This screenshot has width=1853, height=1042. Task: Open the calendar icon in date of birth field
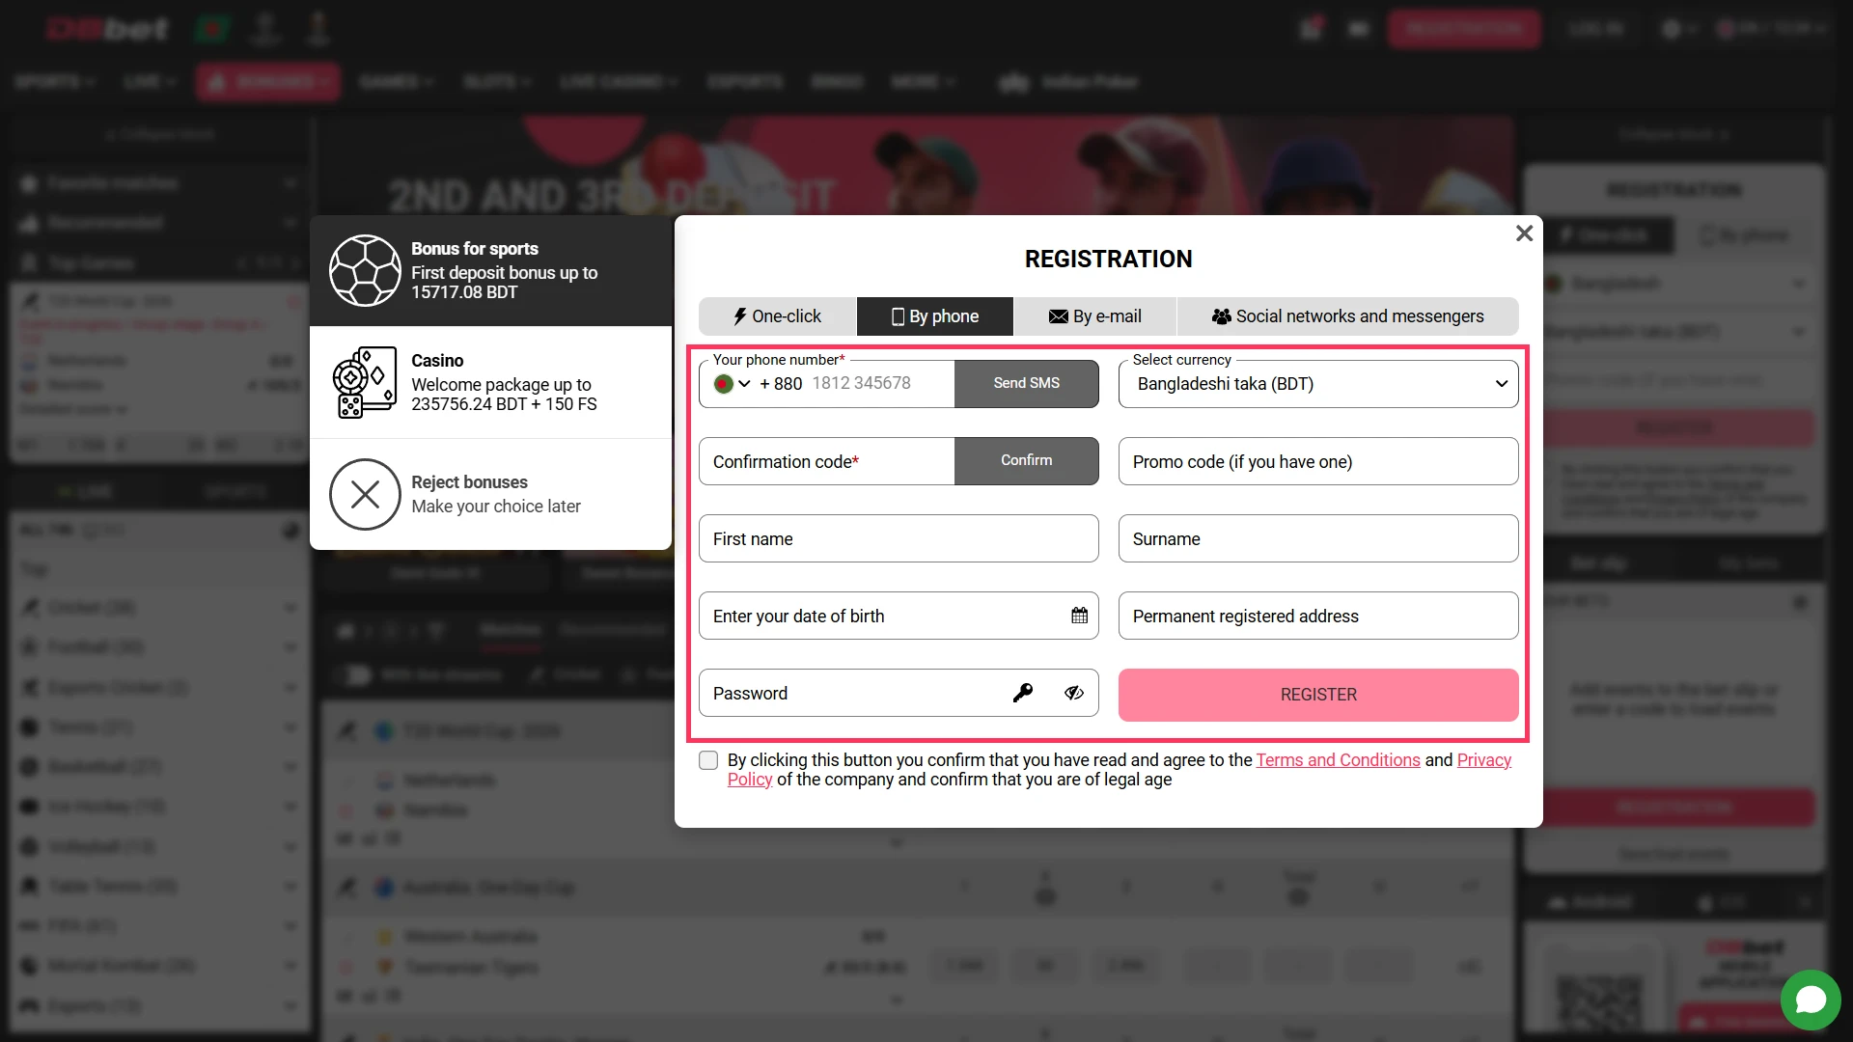tap(1080, 616)
